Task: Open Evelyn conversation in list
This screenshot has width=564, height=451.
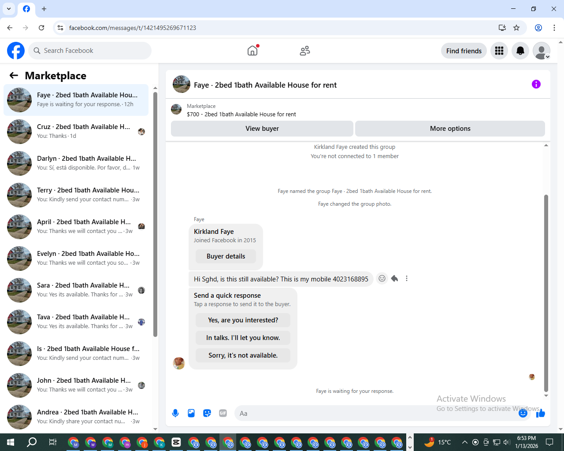Action: click(76, 259)
